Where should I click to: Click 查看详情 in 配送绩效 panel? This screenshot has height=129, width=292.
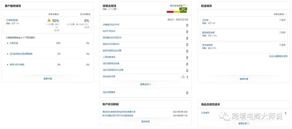(244, 79)
